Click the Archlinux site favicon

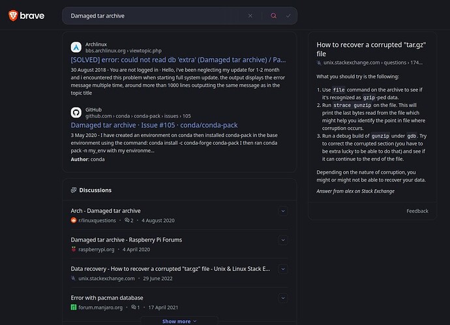pyautogui.click(x=76, y=48)
